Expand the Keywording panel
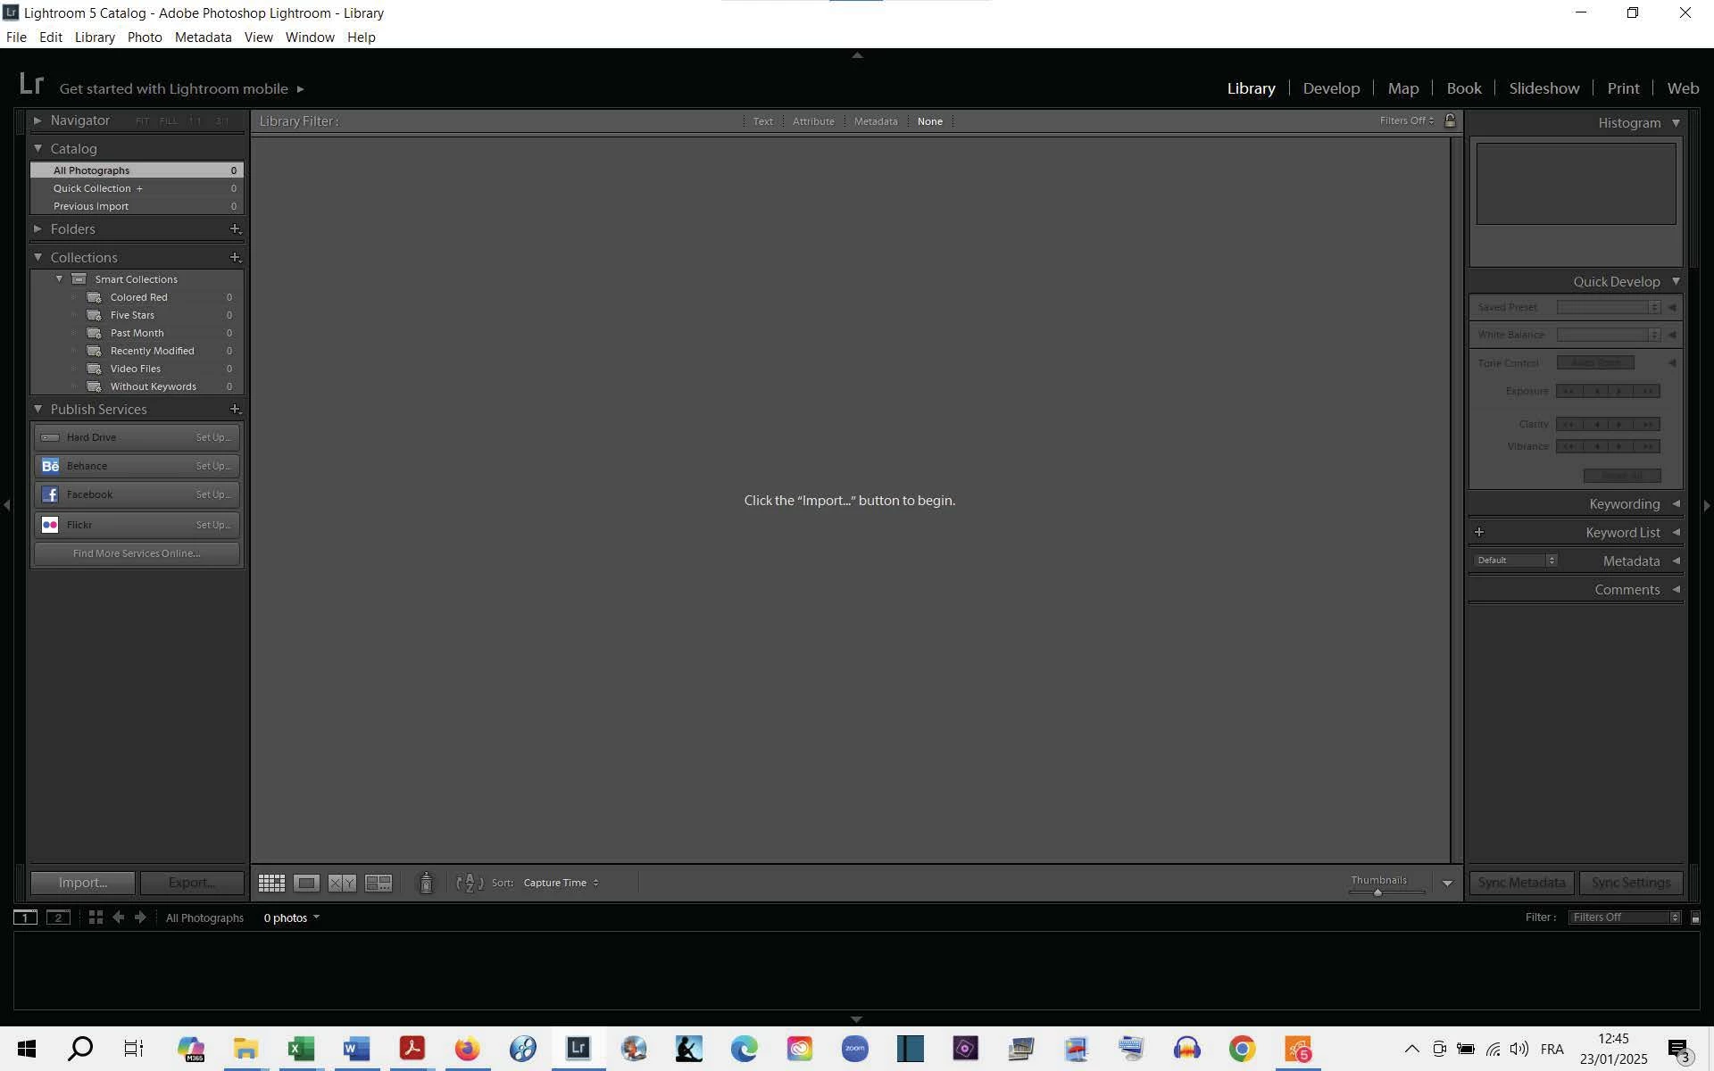This screenshot has height=1071, width=1714. click(1676, 504)
